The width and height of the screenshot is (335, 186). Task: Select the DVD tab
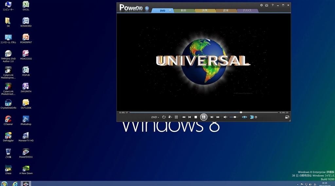click(163, 10)
